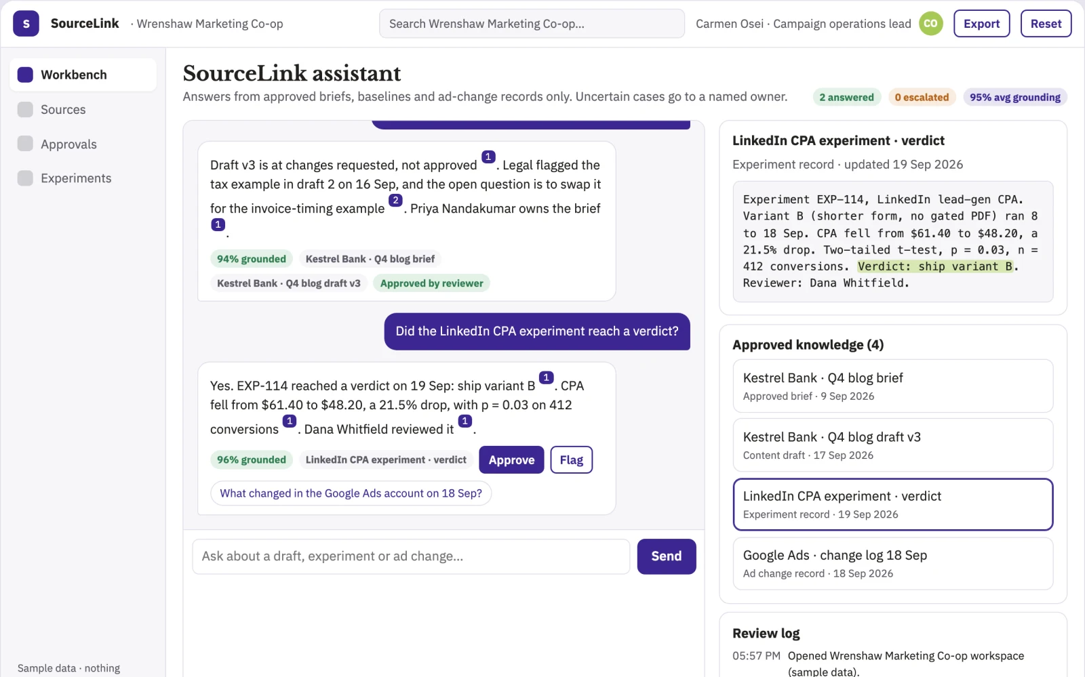1085x677 pixels.
Task: Open citation 2 after 'invoice-timing example'
Action: tap(395, 201)
